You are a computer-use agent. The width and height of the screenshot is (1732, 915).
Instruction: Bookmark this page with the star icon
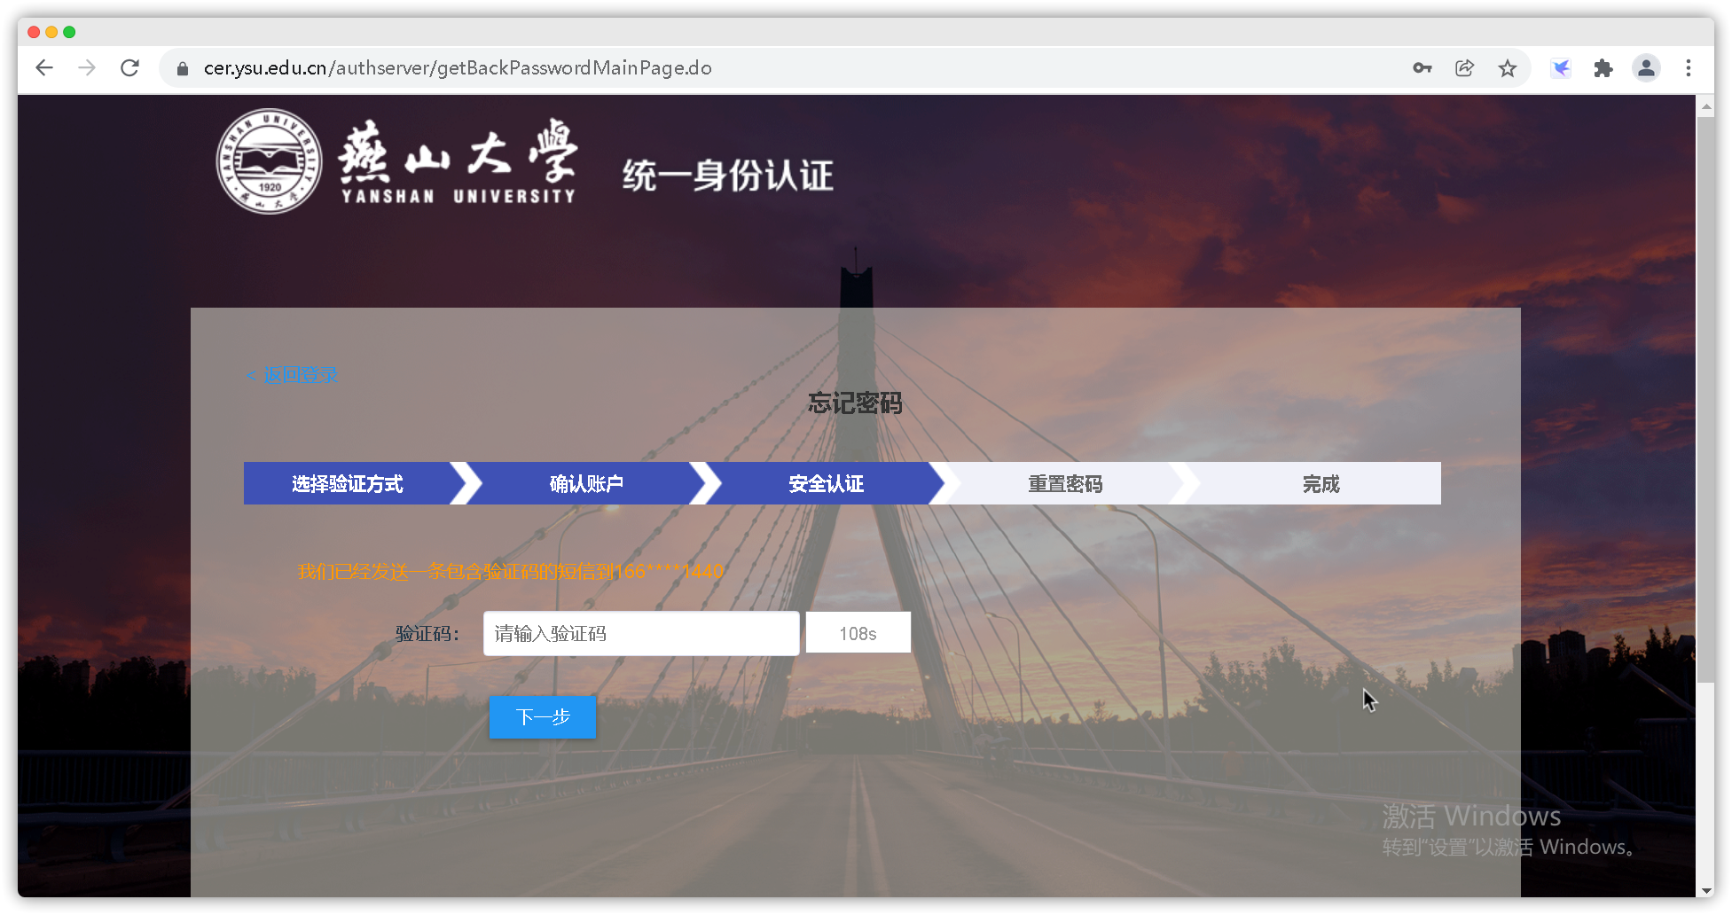pos(1507,68)
